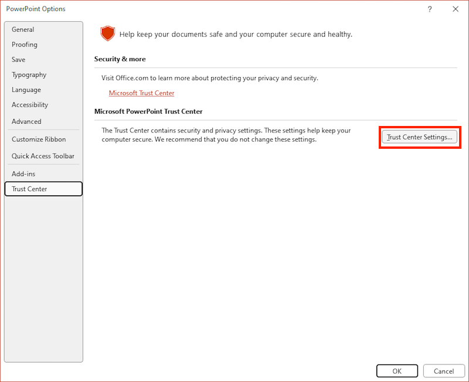Click the 'Security & more' heading
The width and height of the screenshot is (469, 382).
120,59
